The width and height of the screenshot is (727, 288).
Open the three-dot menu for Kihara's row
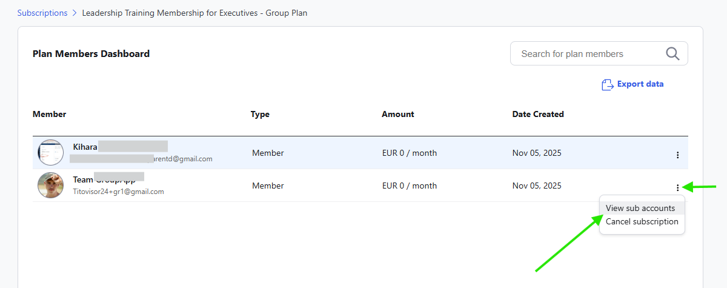[677, 155]
